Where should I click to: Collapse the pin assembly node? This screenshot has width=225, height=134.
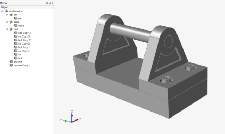(7, 15)
